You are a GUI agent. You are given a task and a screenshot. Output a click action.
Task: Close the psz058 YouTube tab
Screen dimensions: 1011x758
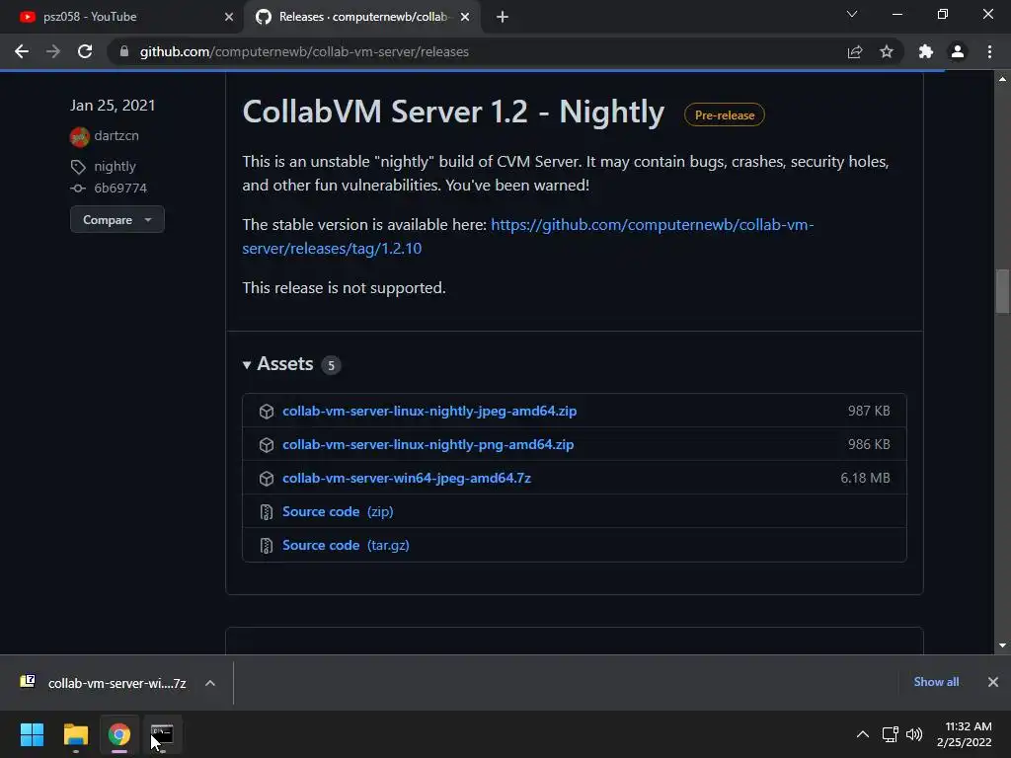229,17
